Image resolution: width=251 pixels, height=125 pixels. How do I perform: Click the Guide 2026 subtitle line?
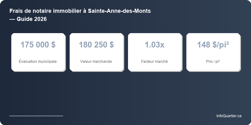[x=28, y=19]
